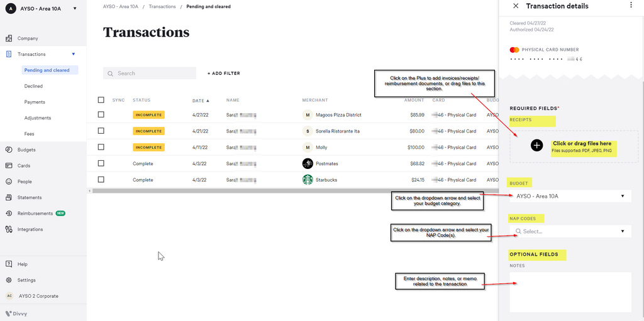Open Settings gear in sidebar
This screenshot has width=644, height=321.
pyautogui.click(x=9, y=280)
